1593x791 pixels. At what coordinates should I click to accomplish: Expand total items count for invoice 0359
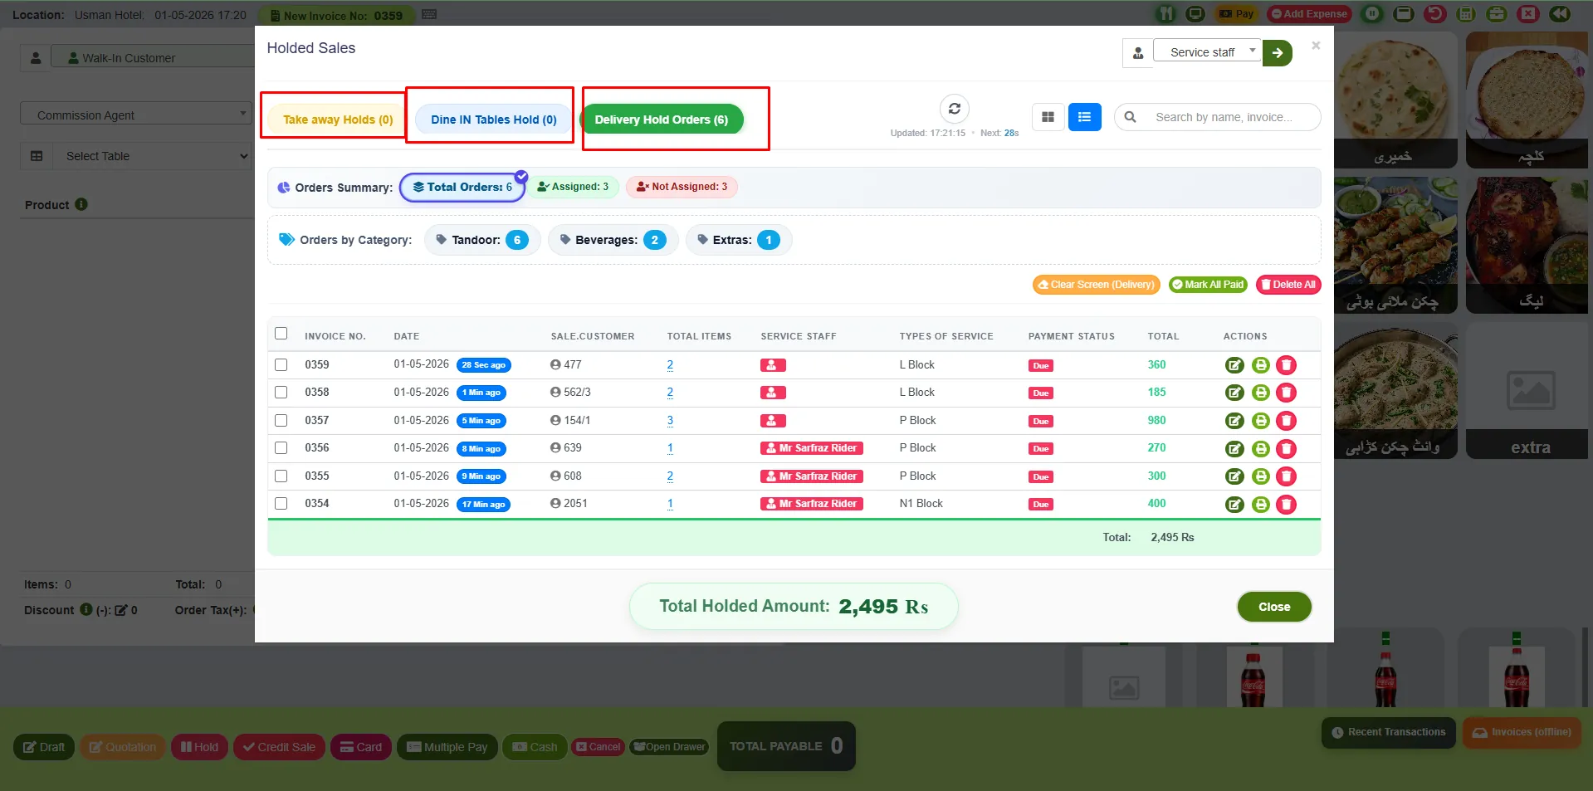coord(670,365)
